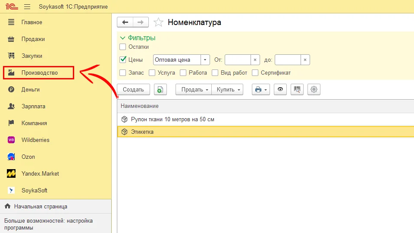This screenshot has height=233, width=414.
Task: Go to Продажи in sidebar menu
Action: (x=33, y=39)
